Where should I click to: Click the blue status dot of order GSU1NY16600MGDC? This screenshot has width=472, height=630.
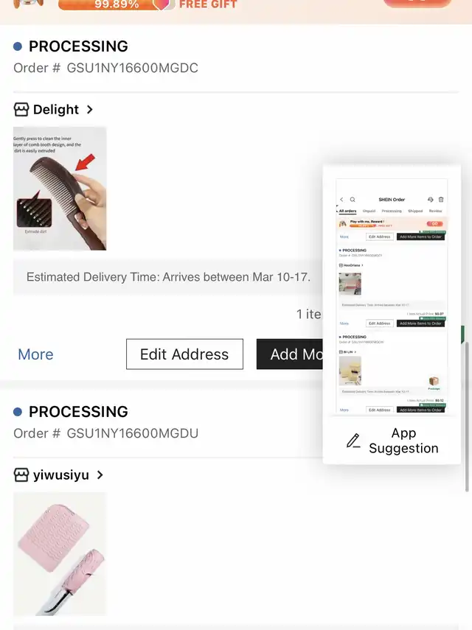point(18,46)
